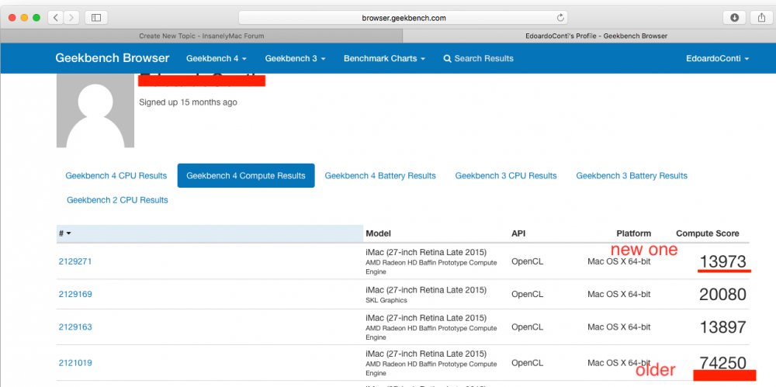The height and width of the screenshot is (387, 776).
Task: Open result 2129163 link
Action: click(x=75, y=327)
